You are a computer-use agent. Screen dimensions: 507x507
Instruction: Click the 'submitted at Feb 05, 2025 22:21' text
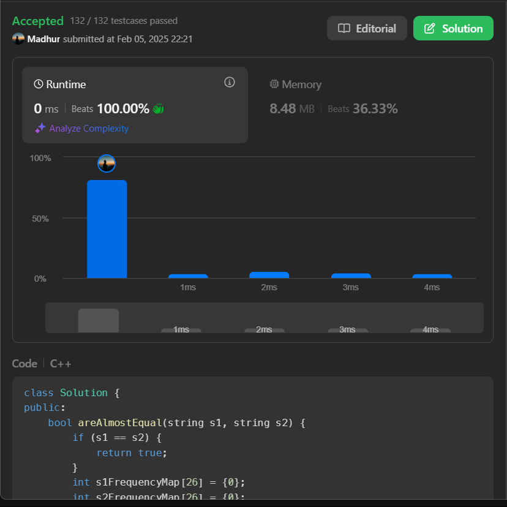[x=128, y=39]
